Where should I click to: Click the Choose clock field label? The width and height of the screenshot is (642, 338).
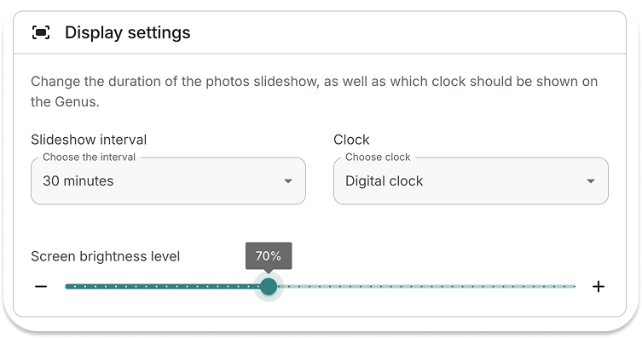(378, 158)
